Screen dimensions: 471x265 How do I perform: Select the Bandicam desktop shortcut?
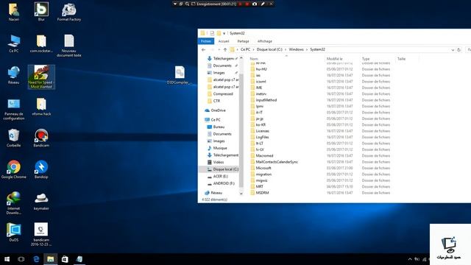click(41, 138)
